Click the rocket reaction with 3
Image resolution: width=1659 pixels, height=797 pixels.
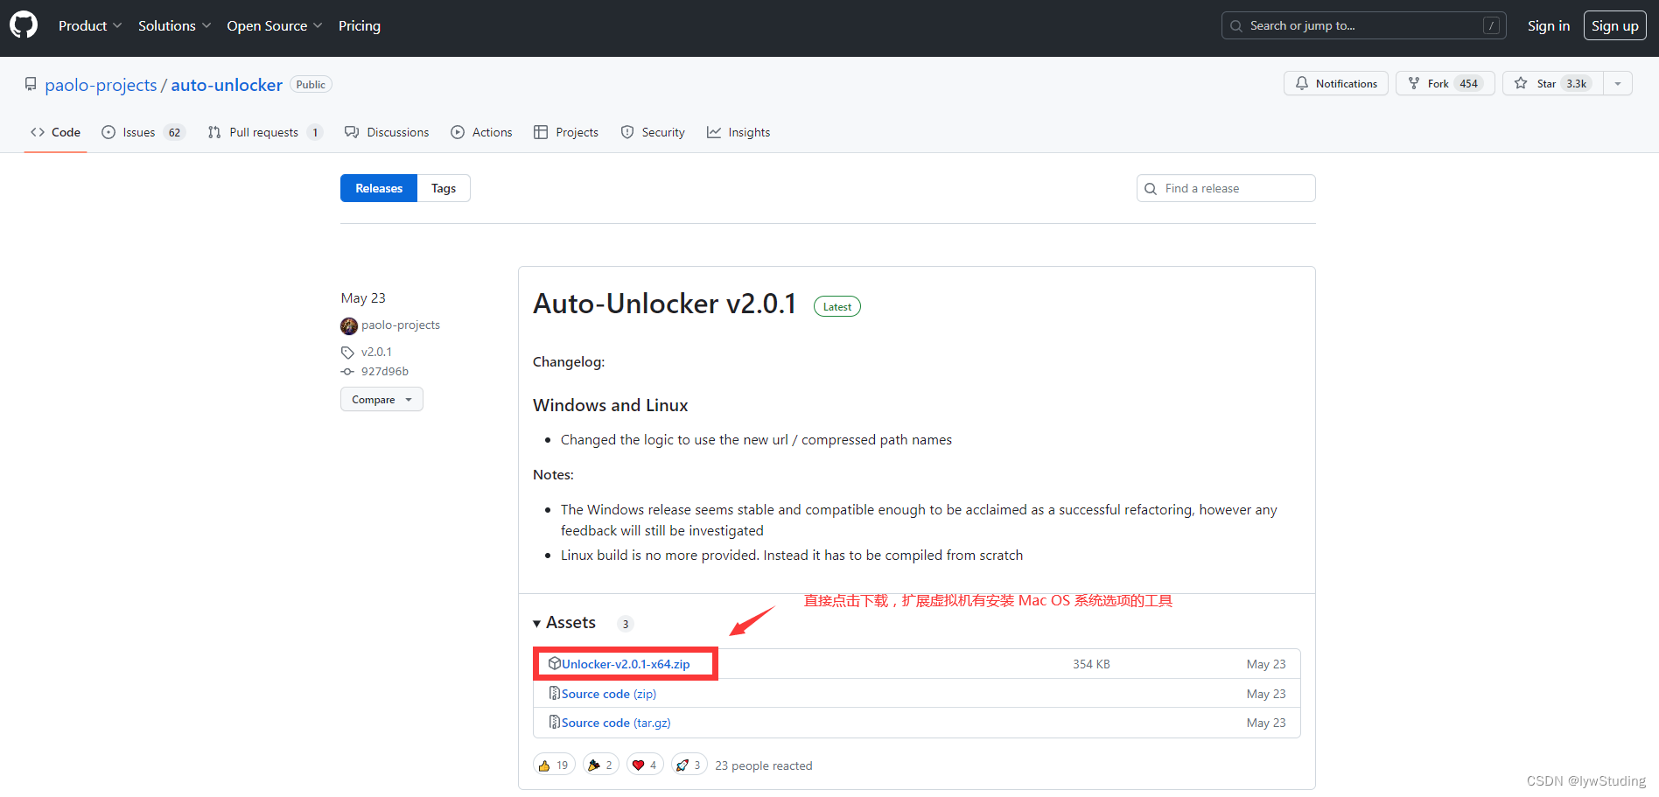(689, 765)
